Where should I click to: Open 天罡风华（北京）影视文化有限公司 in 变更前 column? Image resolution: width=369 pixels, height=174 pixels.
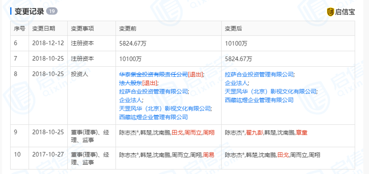[x=165, y=108]
